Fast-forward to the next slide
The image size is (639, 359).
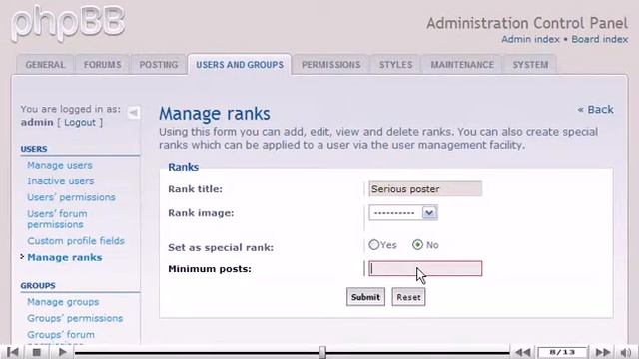(x=603, y=352)
